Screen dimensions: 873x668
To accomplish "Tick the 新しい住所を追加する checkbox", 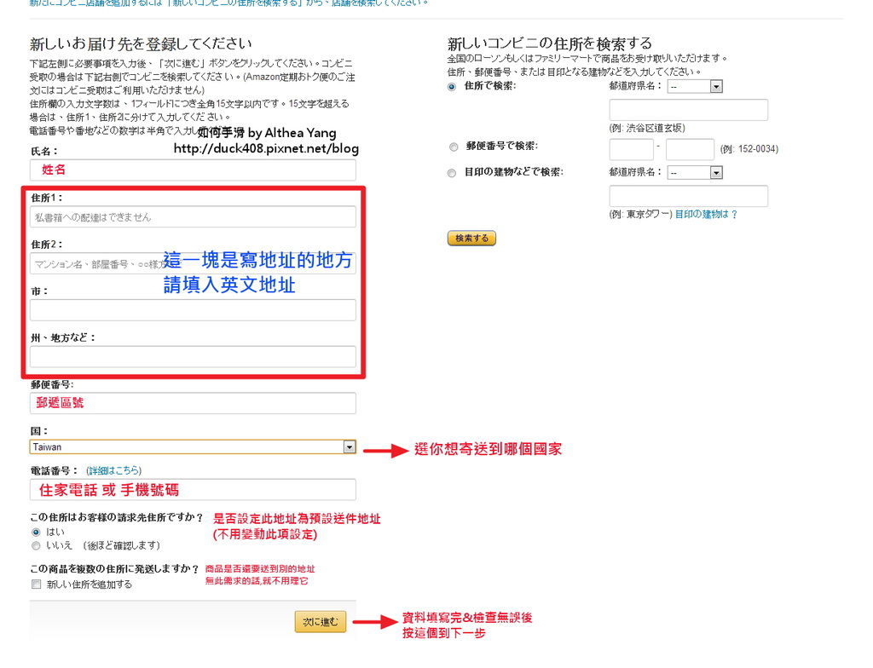I will pos(36,584).
